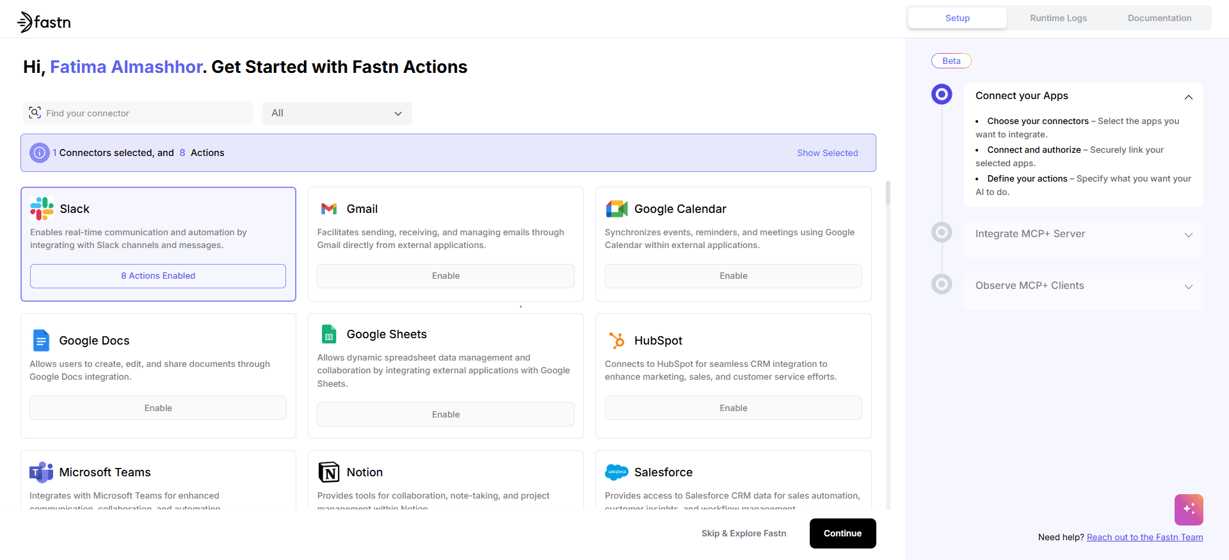This screenshot has height=560, width=1229.
Task: Click the Connect your Apps step circle
Action: pyautogui.click(x=942, y=95)
